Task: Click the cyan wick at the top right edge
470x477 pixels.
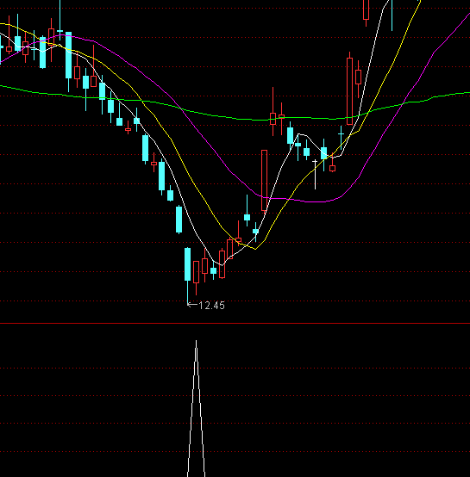Action: click(392, 15)
